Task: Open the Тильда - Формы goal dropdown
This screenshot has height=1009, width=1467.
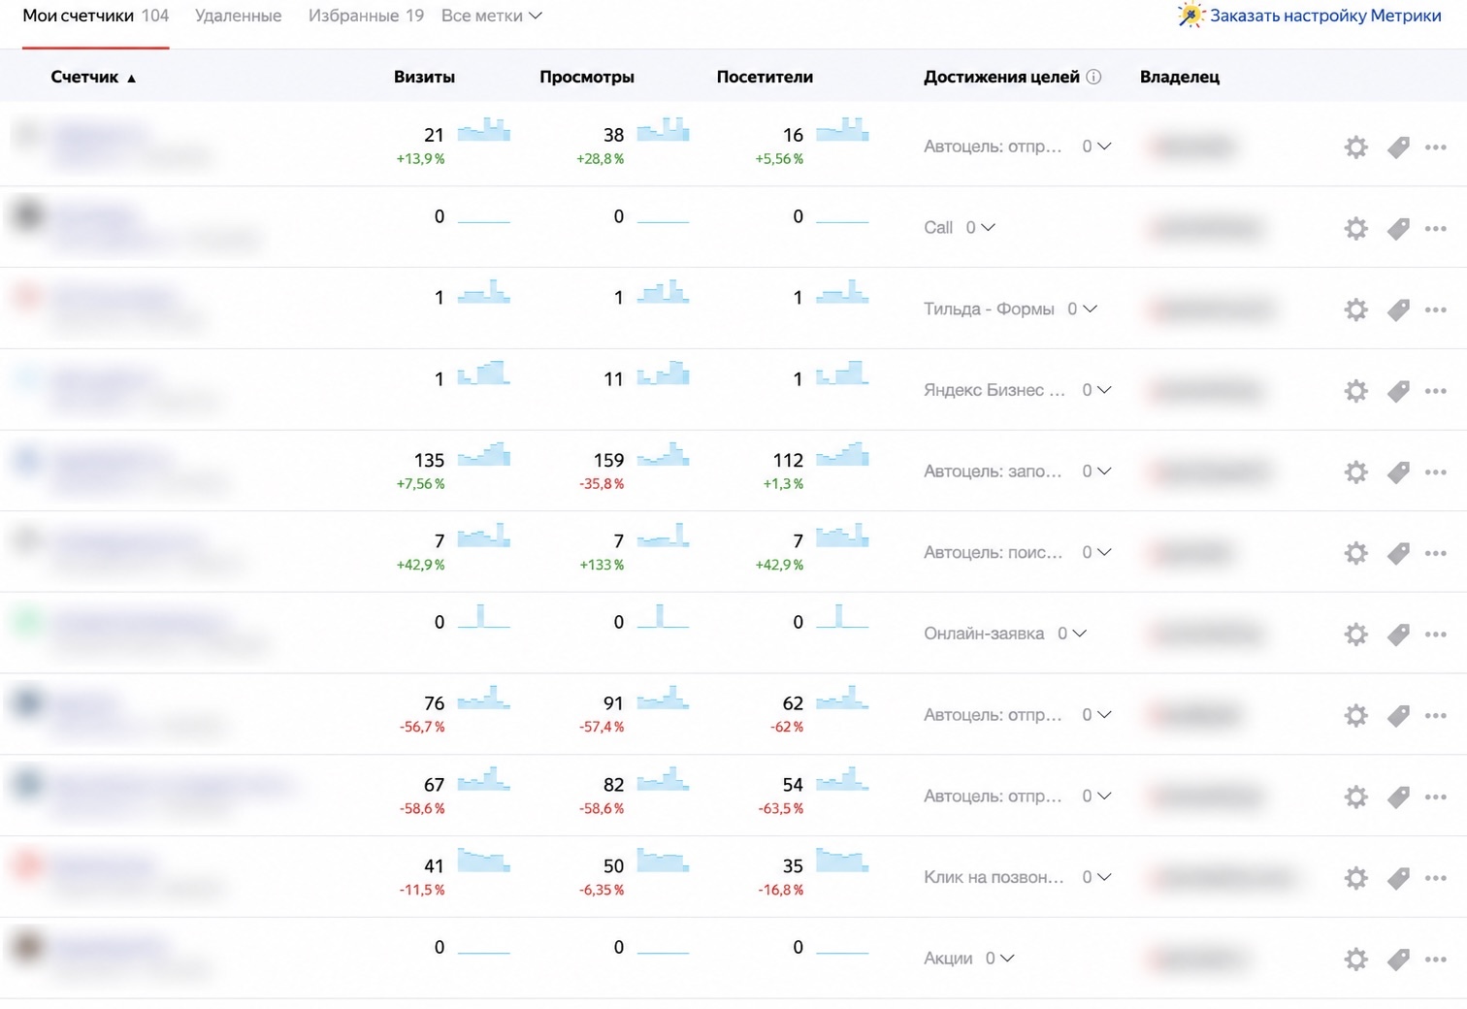Action: pos(1083,309)
